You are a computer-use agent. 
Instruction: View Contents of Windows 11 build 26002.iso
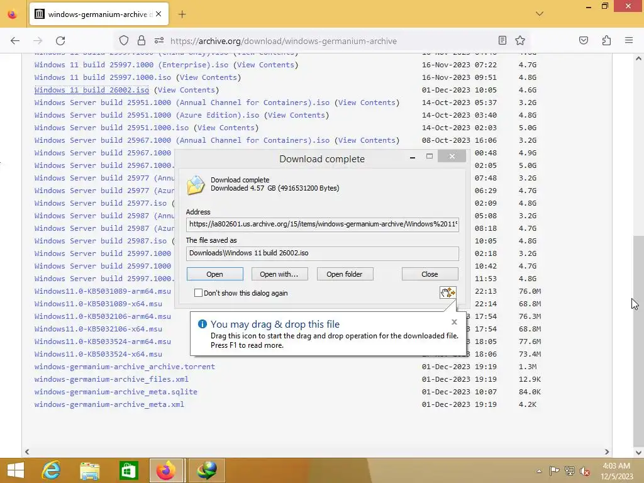(186, 90)
